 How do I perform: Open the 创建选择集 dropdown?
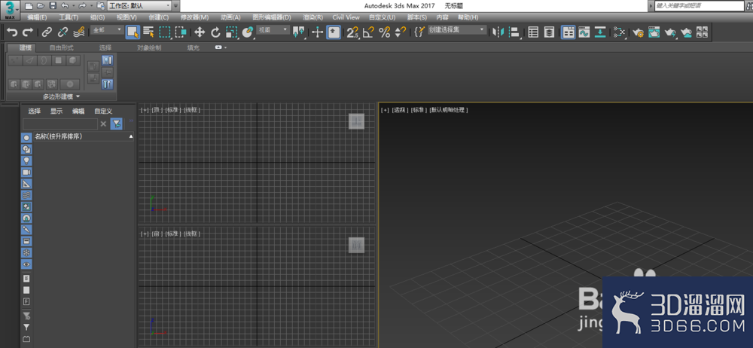pos(457,30)
